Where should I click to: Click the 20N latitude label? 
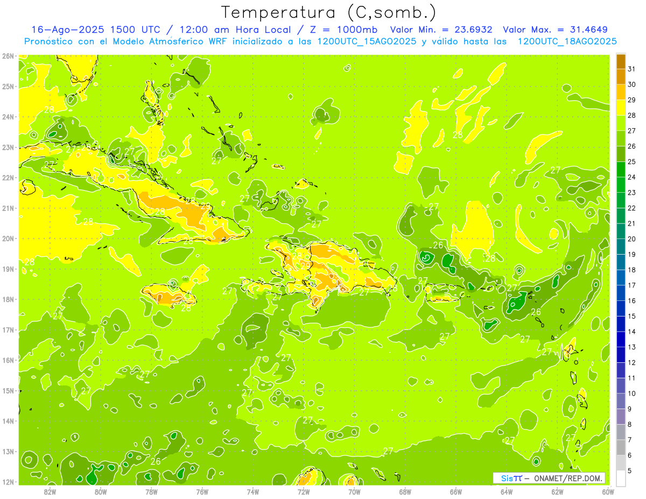[8, 238]
